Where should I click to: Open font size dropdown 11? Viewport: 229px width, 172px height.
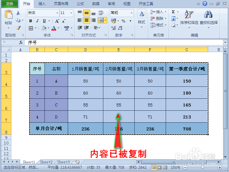pos(71,13)
